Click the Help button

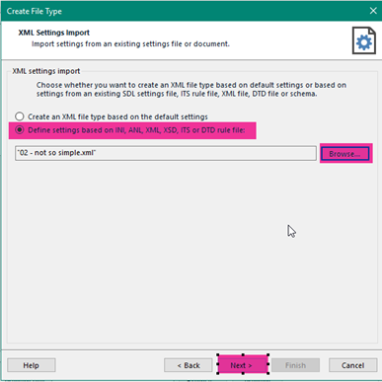(x=32, y=365)
